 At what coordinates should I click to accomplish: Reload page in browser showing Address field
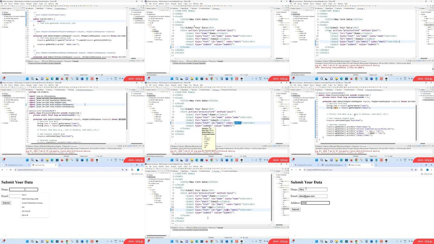pos(300,170)
